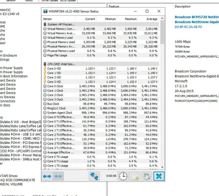Select Skylake-S WS Host Bridge tree item
The image size is (219, 196).
coord(21,122)
